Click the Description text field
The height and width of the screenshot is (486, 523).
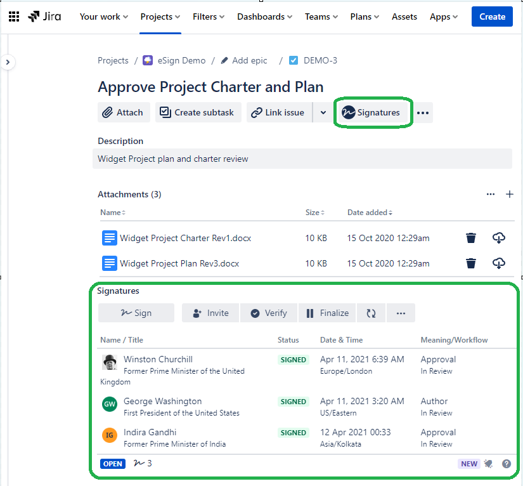pos(302,159)
